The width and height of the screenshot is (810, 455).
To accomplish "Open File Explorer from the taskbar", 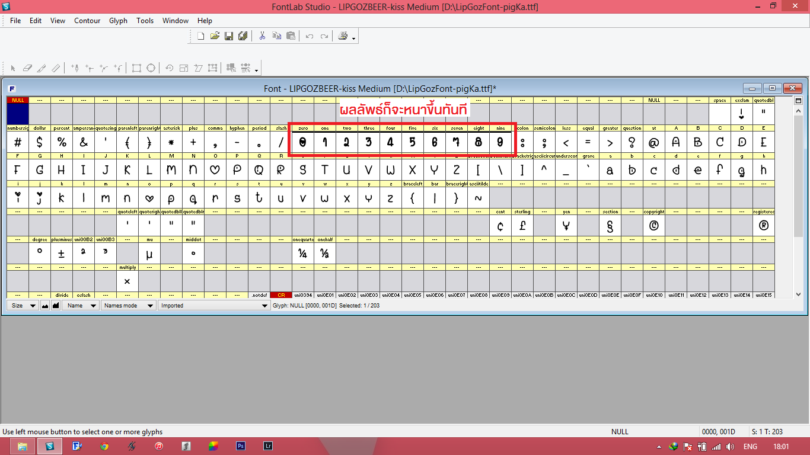I will click(x=23, y=446).
